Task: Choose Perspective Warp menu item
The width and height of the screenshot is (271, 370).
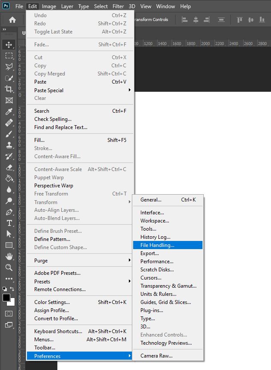Action: pos(80,186)
